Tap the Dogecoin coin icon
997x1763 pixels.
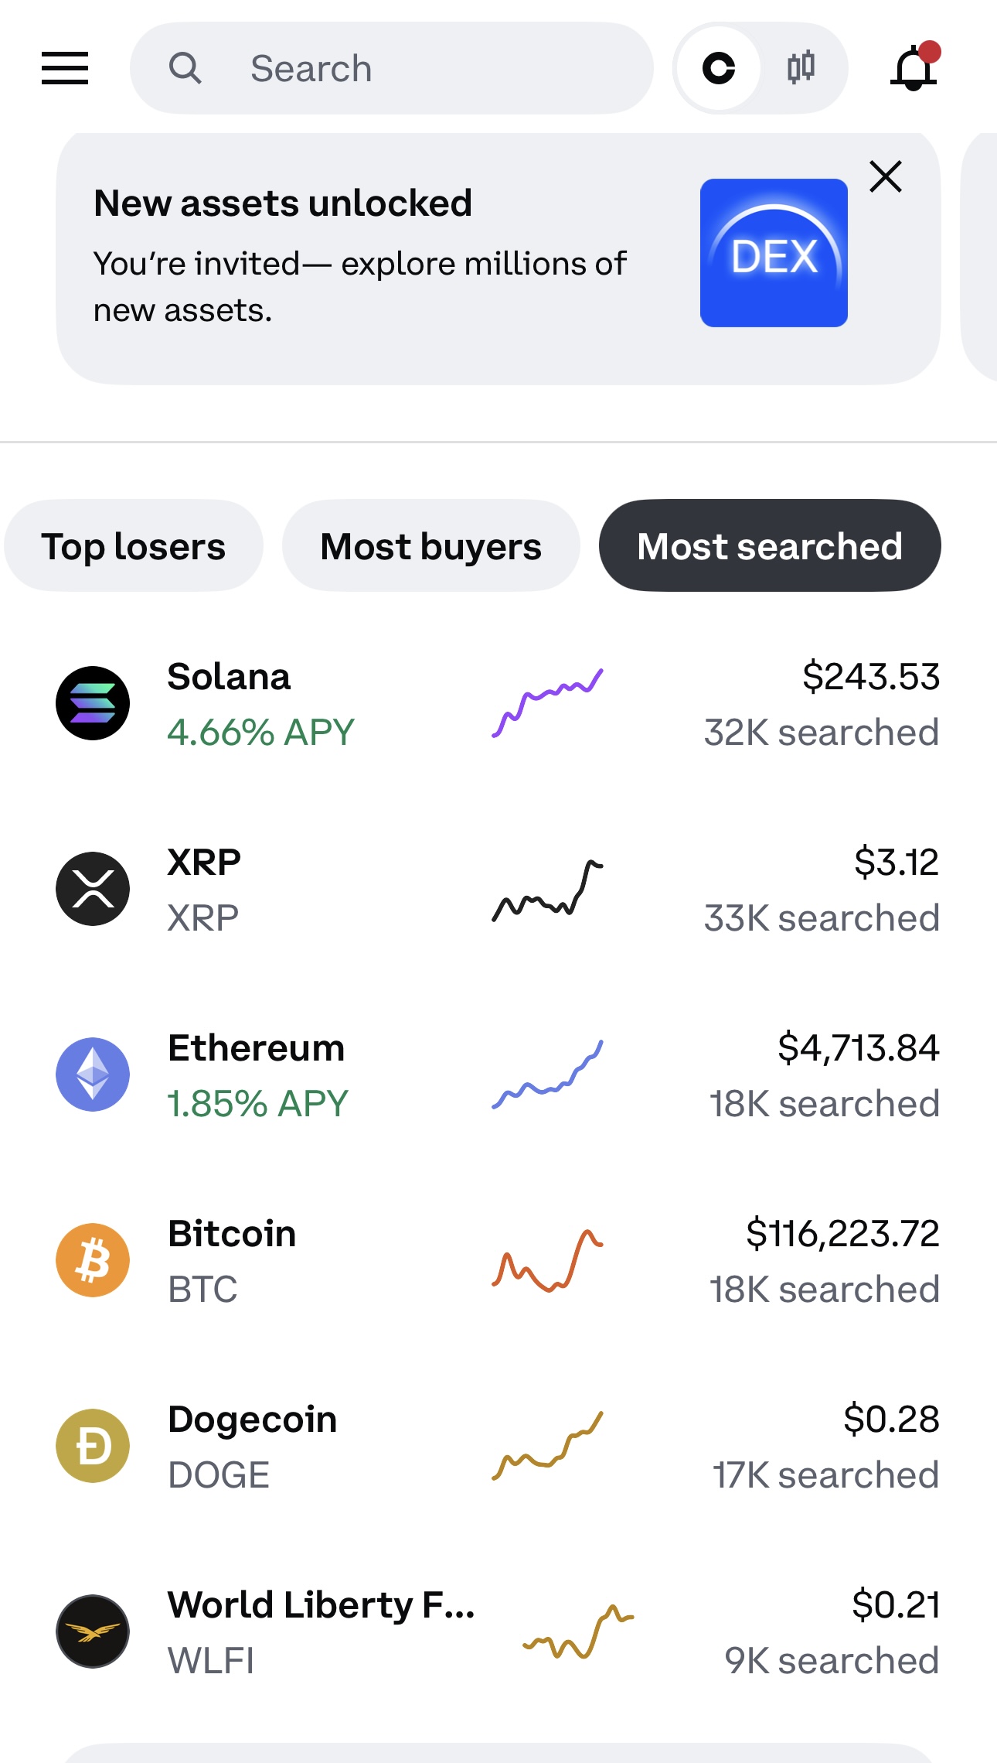[93, 1446]
